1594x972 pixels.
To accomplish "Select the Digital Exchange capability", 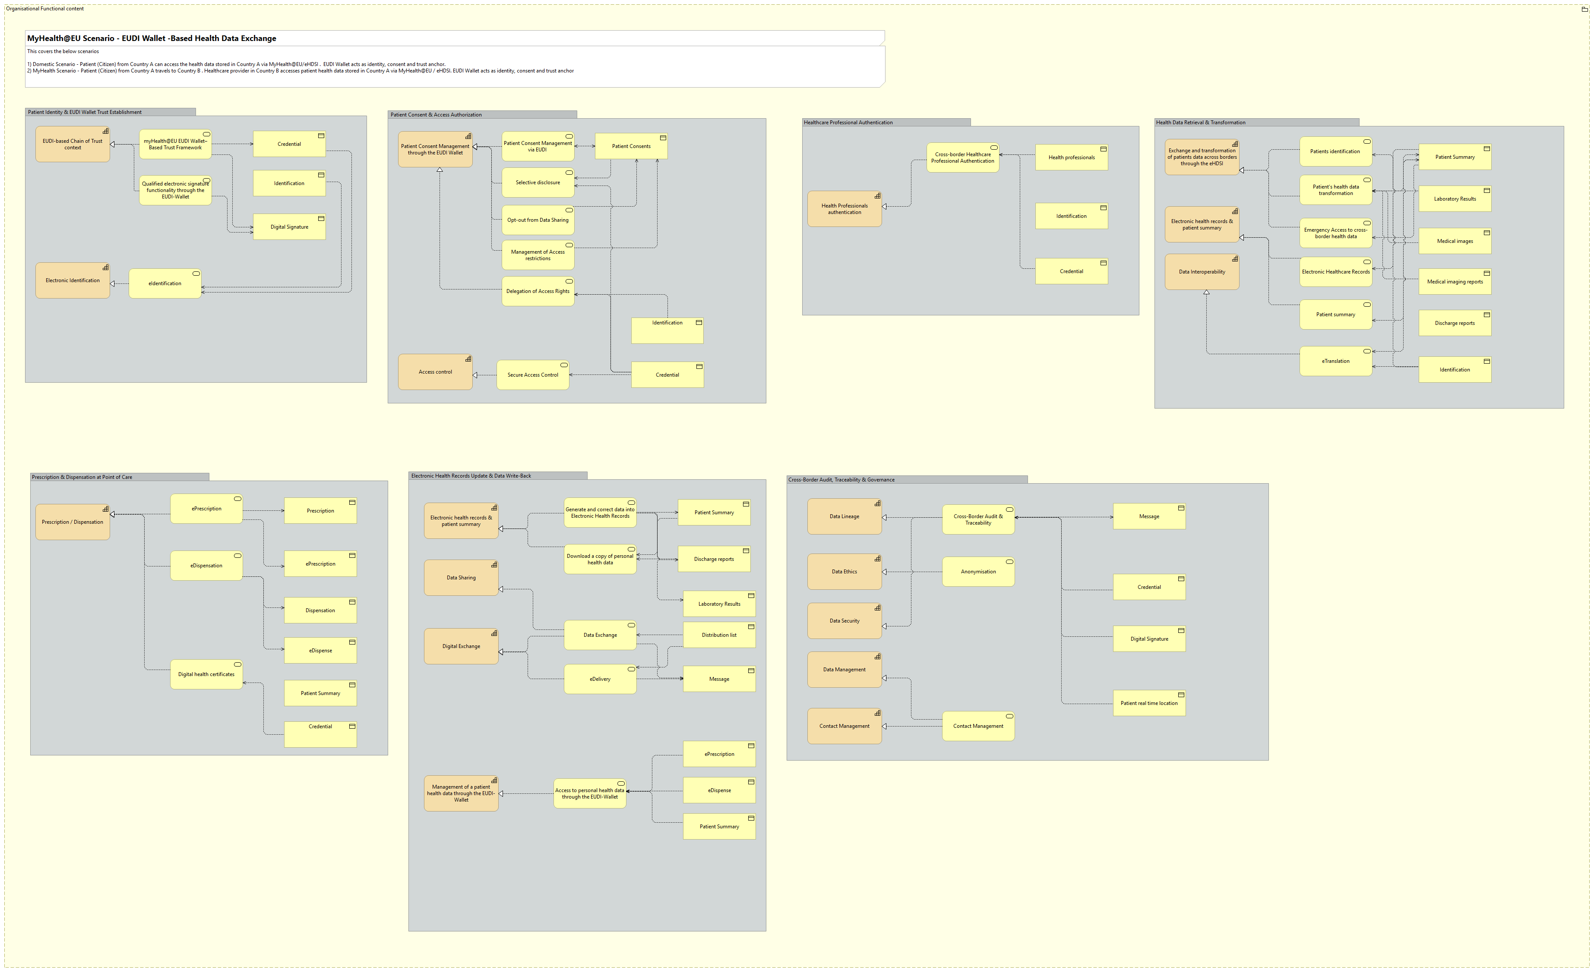I will coord(461,646).
